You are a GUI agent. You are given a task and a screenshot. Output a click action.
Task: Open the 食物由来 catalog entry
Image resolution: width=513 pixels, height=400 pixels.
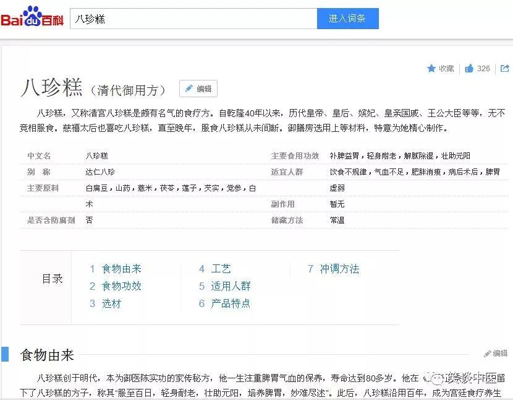(x=122, y=269)
